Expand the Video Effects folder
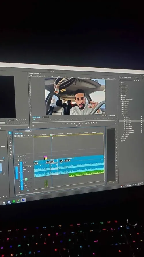The image size is (144, 257). [120, 91]
